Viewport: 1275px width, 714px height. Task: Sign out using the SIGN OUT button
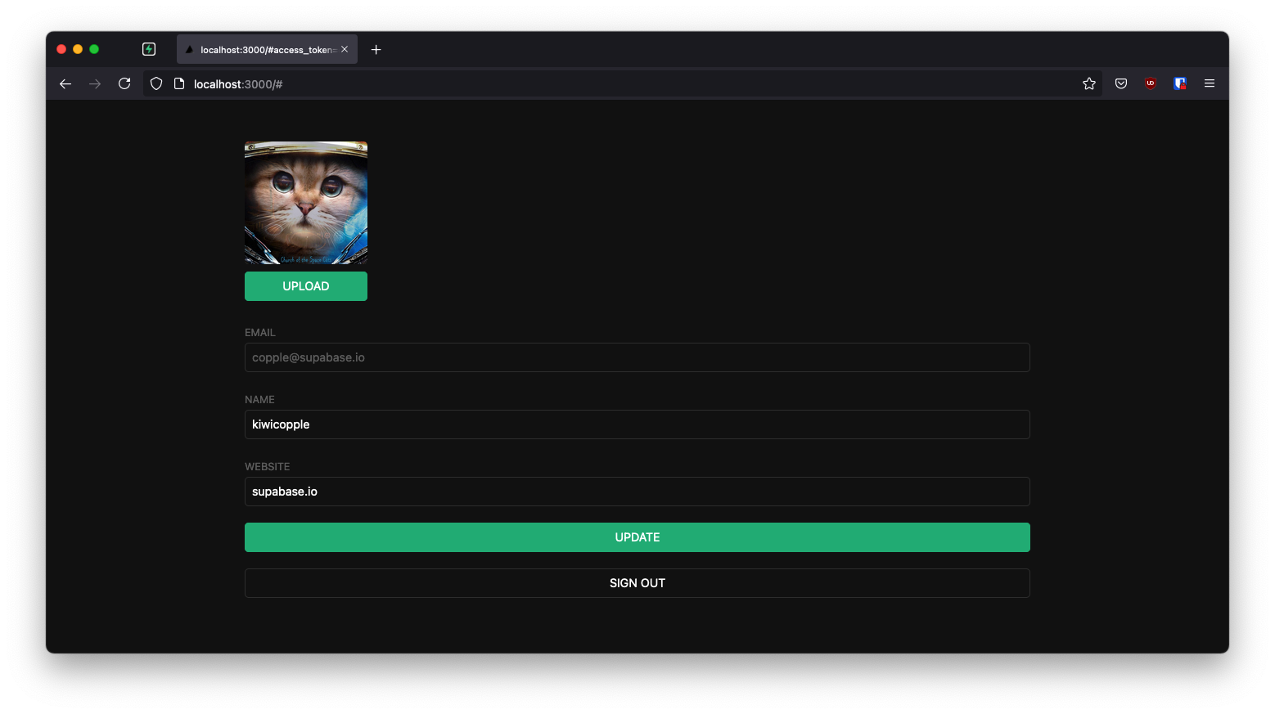tap(637, 582)
